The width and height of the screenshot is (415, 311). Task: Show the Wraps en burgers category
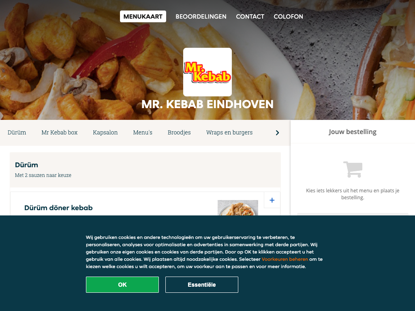point(229,132)
